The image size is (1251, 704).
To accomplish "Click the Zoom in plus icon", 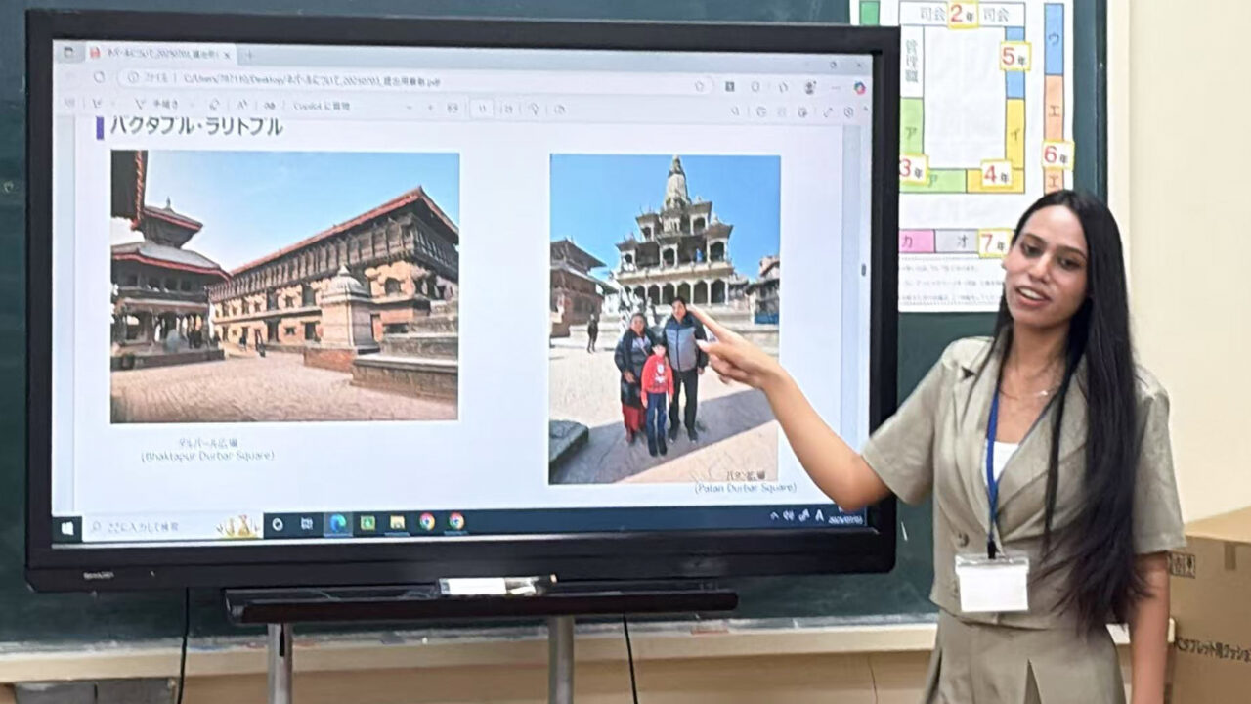I will point(430,108).
